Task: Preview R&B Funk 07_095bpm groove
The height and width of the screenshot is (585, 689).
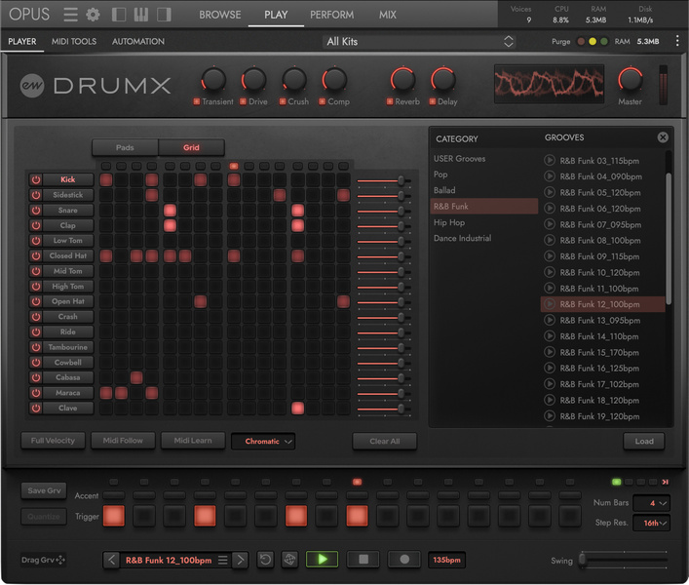Action: pos(550,224)
